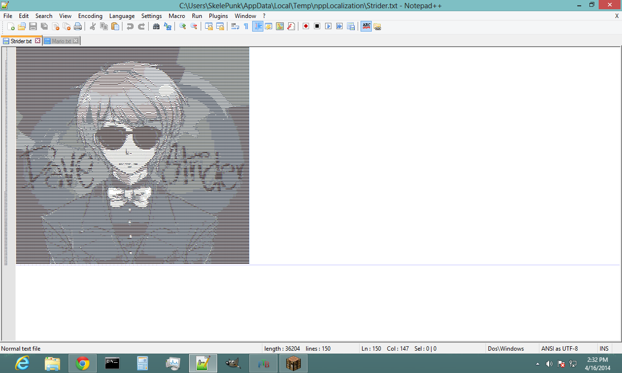622x373 pixels.
Task: Click the Cut scissors icon
Action: [x=92, y=26]
